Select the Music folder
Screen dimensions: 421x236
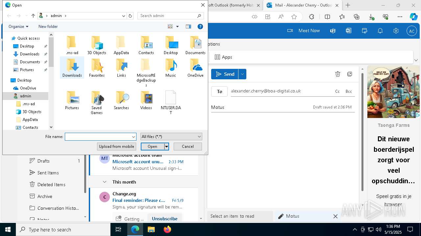click(171, 68)
